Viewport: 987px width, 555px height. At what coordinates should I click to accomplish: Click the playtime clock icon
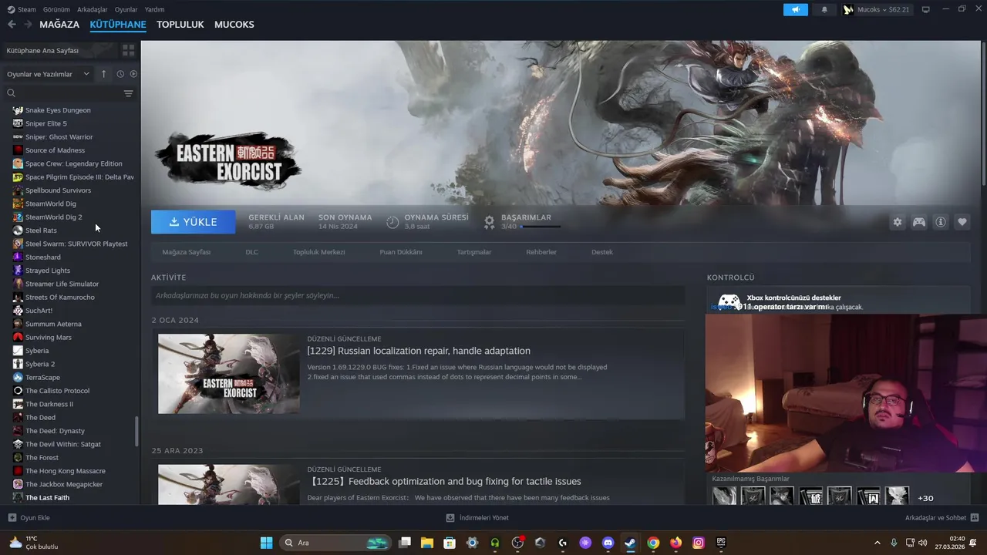tap(392, 222)
